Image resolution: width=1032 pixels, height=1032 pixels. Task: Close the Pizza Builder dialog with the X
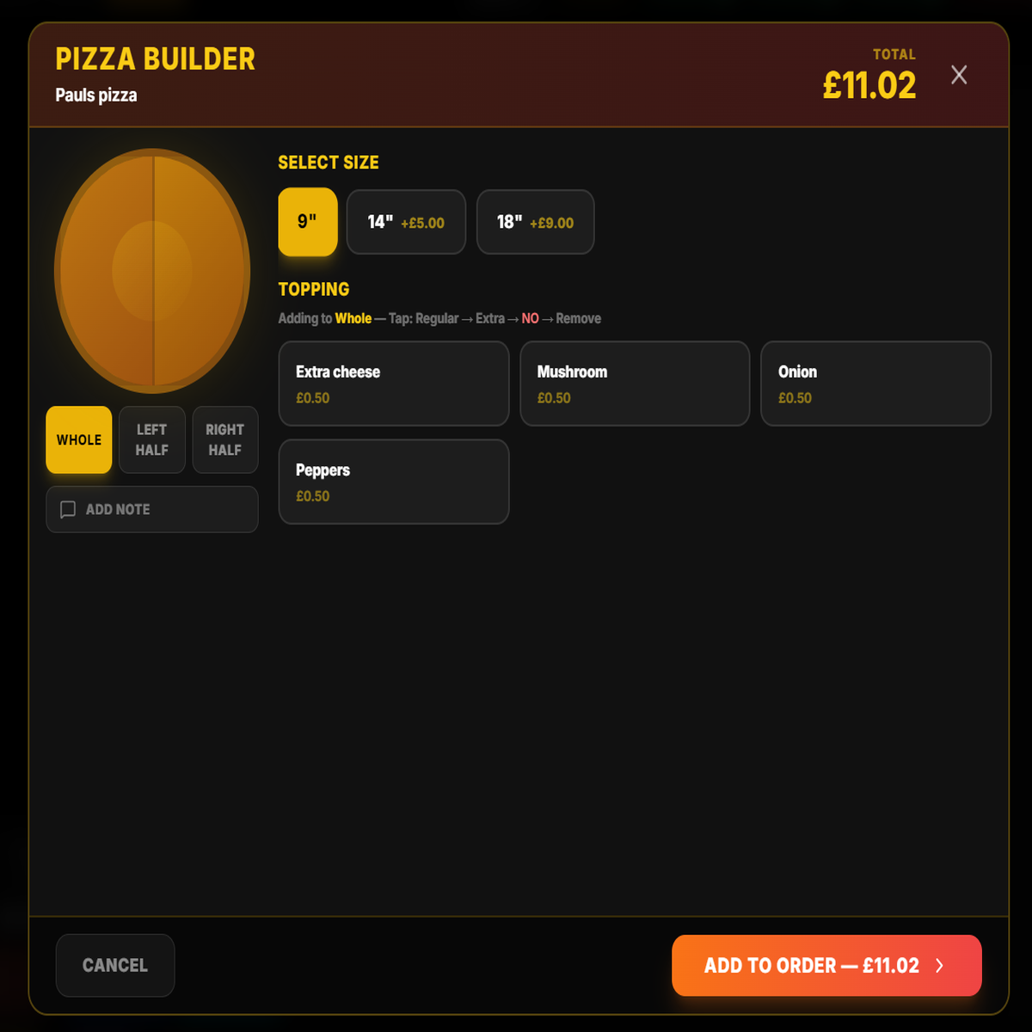(959, 75)
